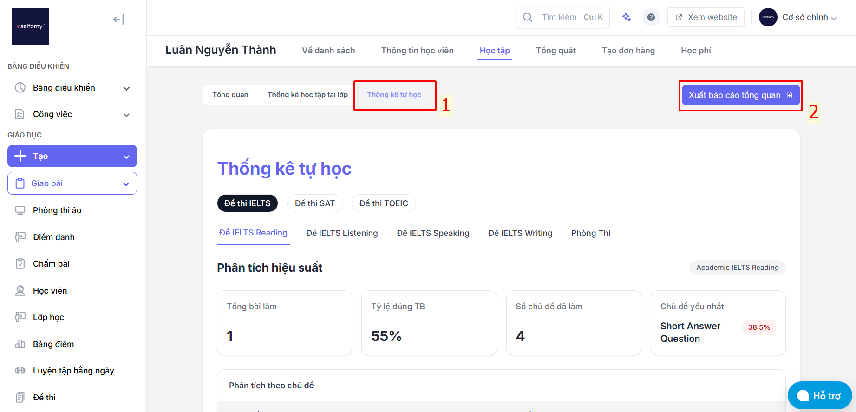Switch to Đề IELTS Listening tab
The image size is (856, 412).
(342, 233)
